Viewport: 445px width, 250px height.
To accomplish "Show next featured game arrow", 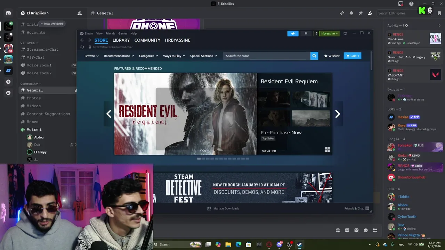I will (337, 114).
